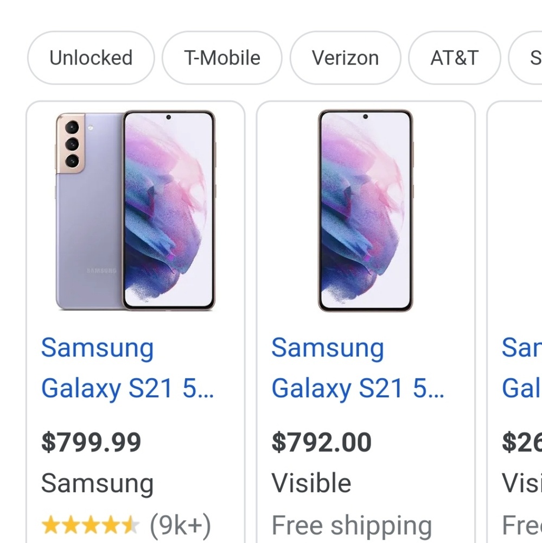The width and height of the screenshot is (542, 543).
Task: Click the gold star rating icons
Action: (90, 526)
